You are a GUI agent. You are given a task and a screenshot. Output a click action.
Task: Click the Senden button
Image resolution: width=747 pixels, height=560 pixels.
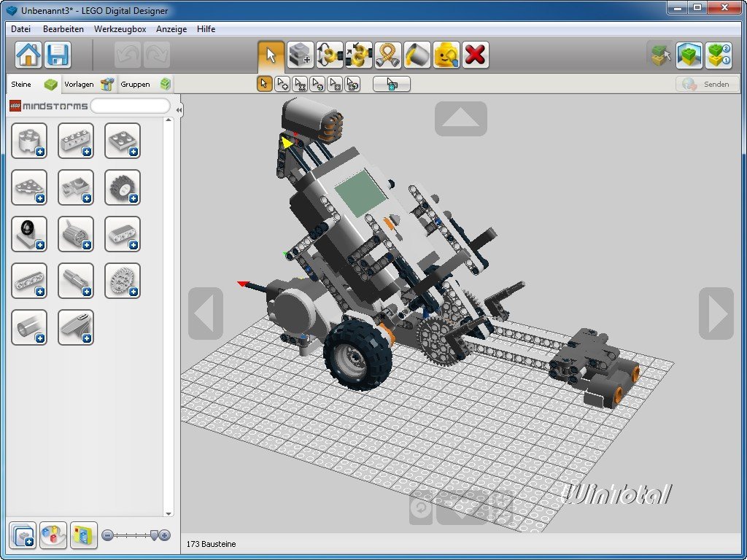point(707,85)
